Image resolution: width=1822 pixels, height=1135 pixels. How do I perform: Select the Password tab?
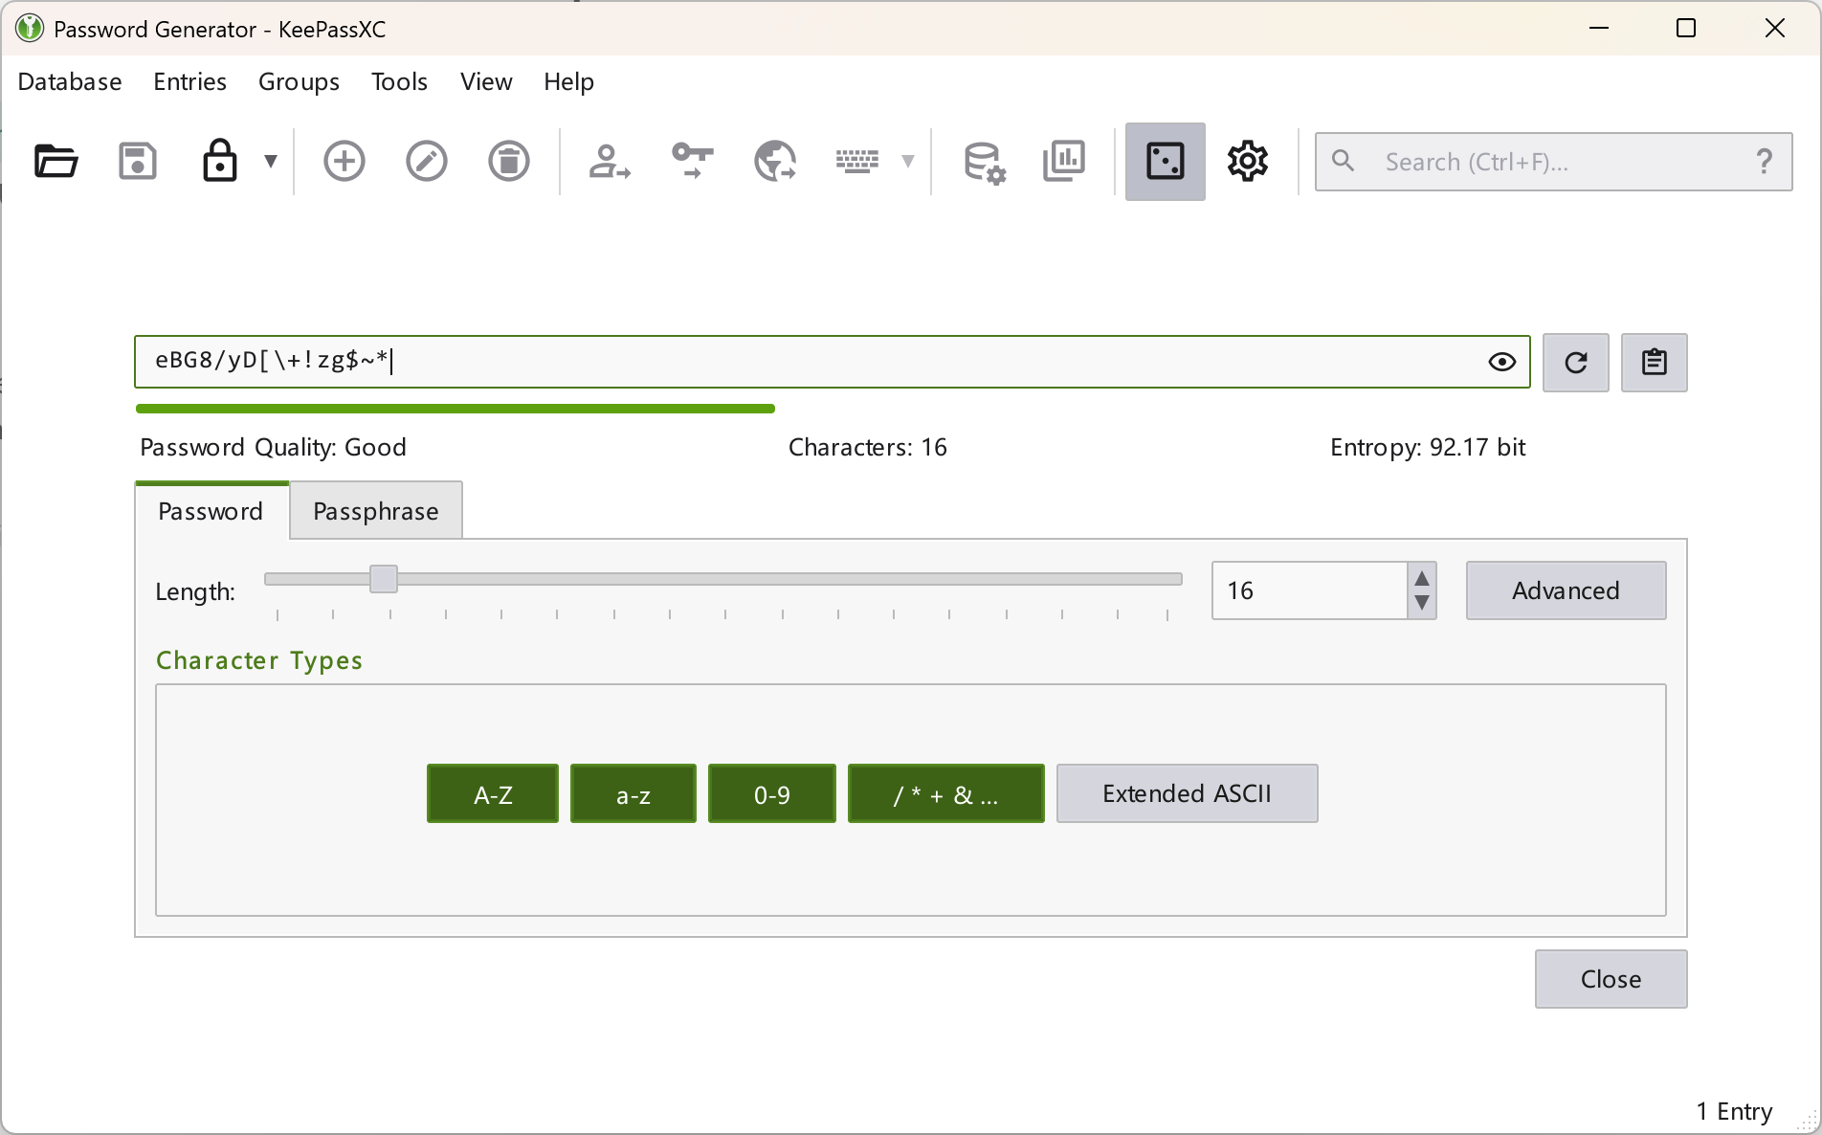(x=211, y=511)
